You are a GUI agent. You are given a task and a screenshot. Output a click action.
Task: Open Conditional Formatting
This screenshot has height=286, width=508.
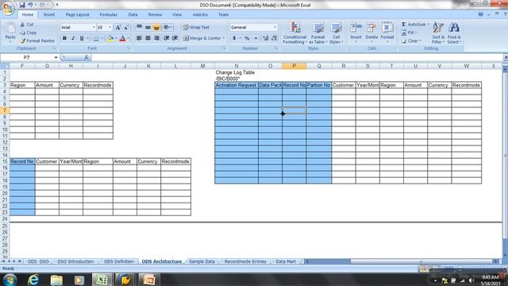(294, 33)
